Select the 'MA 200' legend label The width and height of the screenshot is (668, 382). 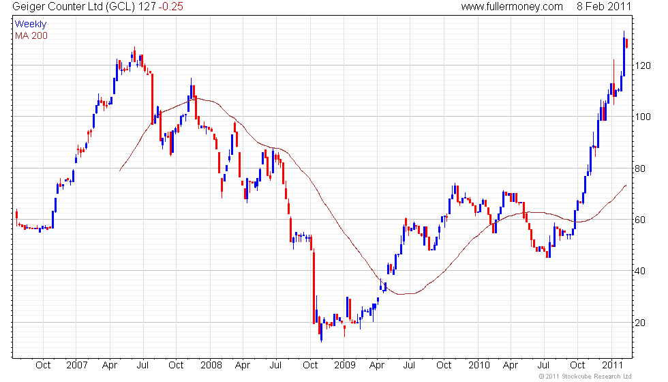click(x=31, y=35)
